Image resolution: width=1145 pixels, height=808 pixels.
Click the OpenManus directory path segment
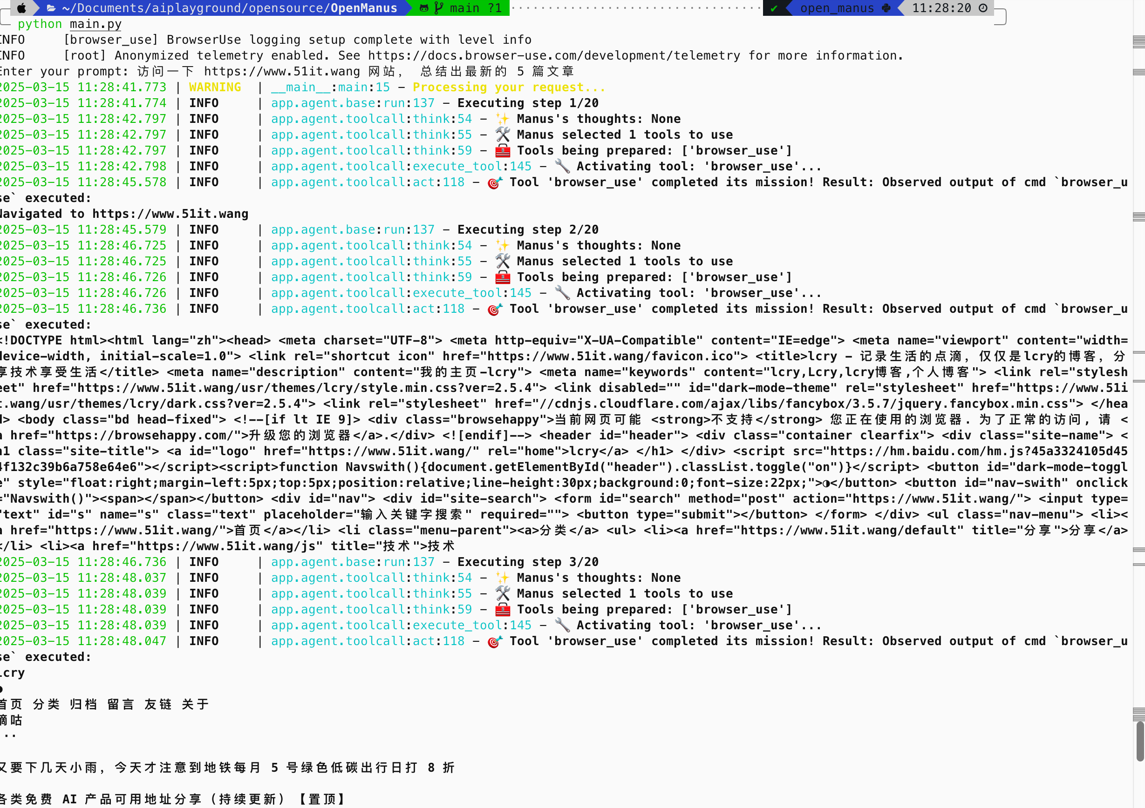pos(364,8)
